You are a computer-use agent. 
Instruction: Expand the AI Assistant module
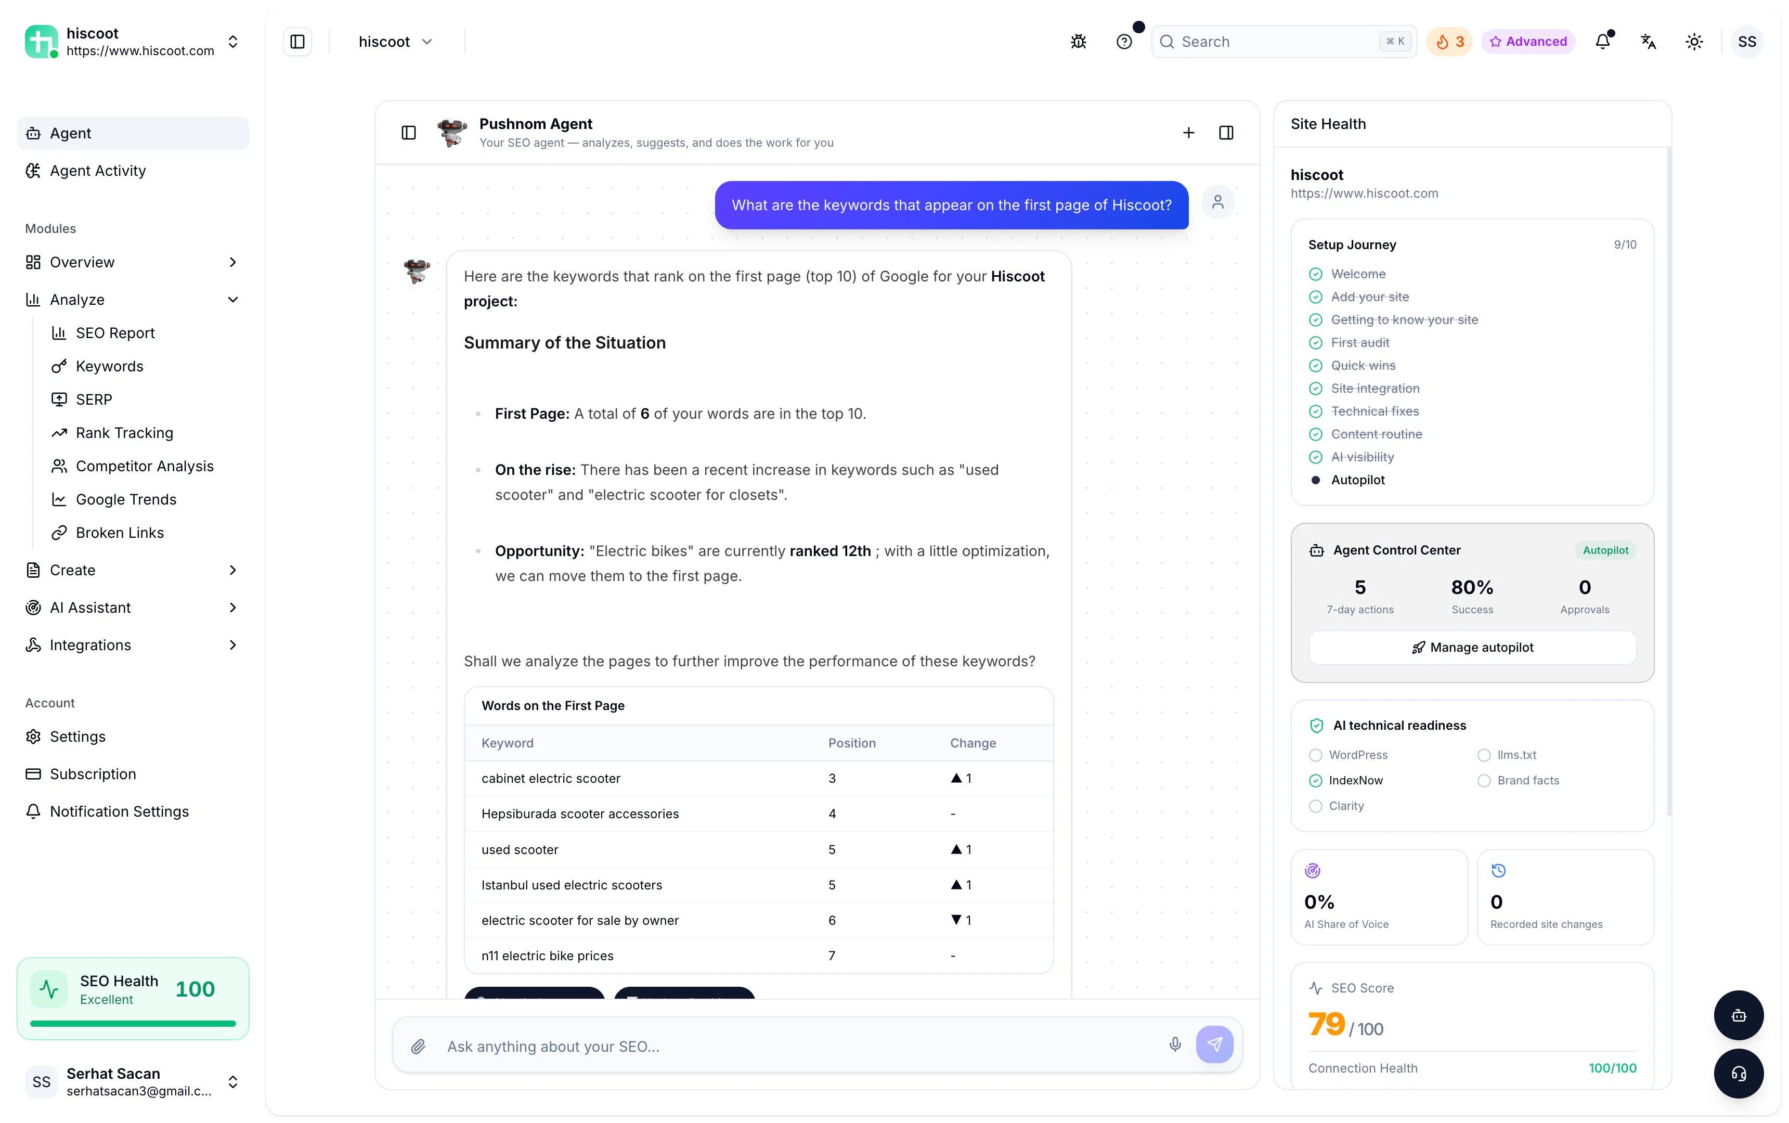click(x=133, y=608)
